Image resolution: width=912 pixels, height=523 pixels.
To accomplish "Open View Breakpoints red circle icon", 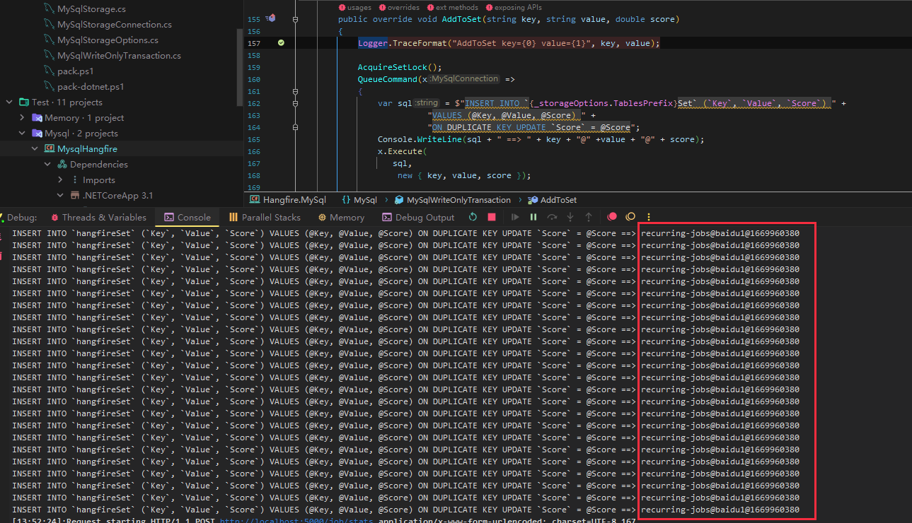I will 612,217.
